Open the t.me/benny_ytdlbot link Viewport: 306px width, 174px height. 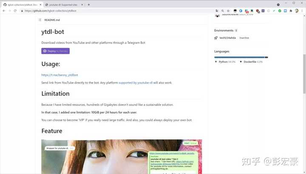(59, 75)
